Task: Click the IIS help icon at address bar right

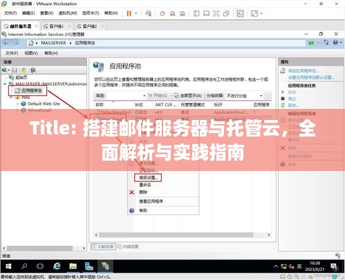Action: pos(335,43)
